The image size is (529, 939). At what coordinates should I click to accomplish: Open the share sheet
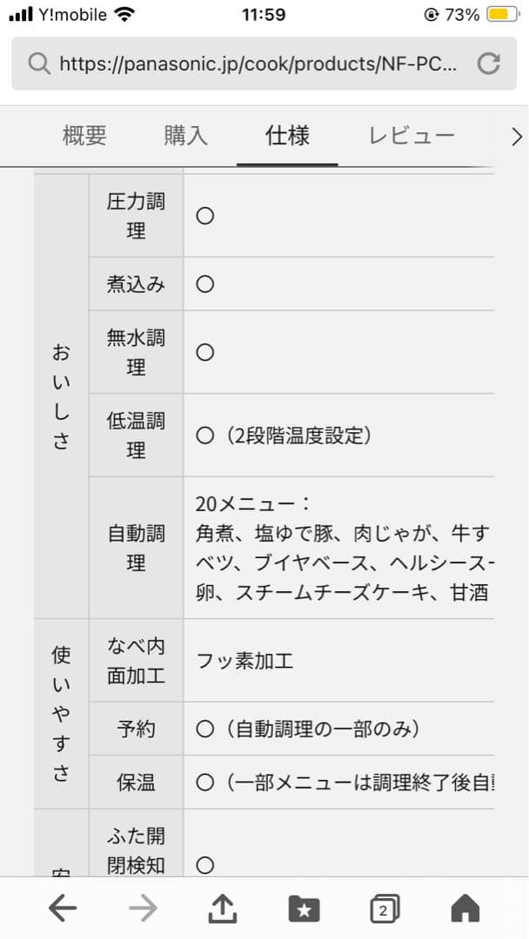(x=223, y=909)
